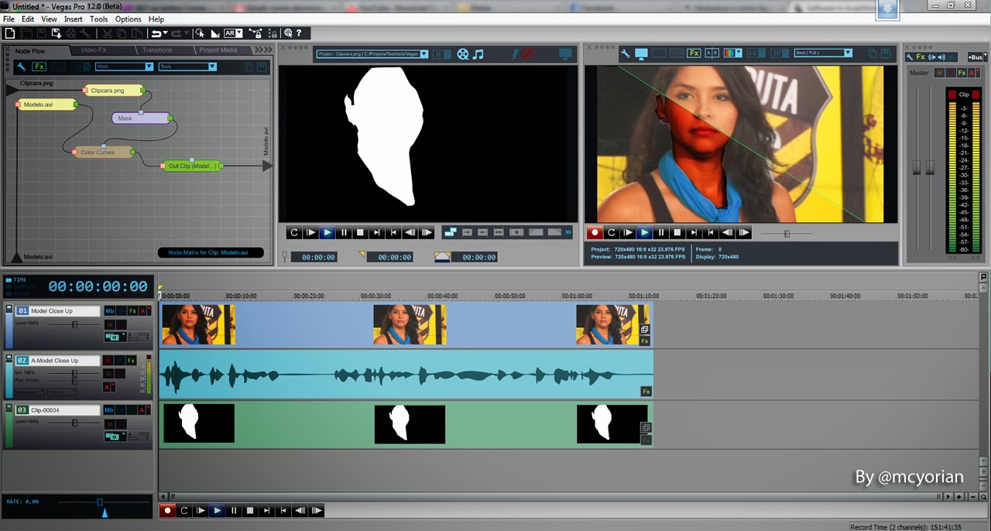991x531 pixels.
Task: Click the music note icon above mask preview
Action: tap(478, 54)
